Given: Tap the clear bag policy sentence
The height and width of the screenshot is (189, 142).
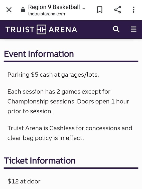Looking at the screenshot, I should [46, 138].
